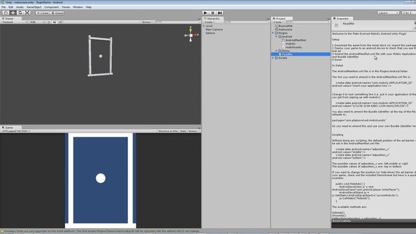The image size is (416, 234).
Task: Select the Inspector tab
Action: tap(343, 19)
